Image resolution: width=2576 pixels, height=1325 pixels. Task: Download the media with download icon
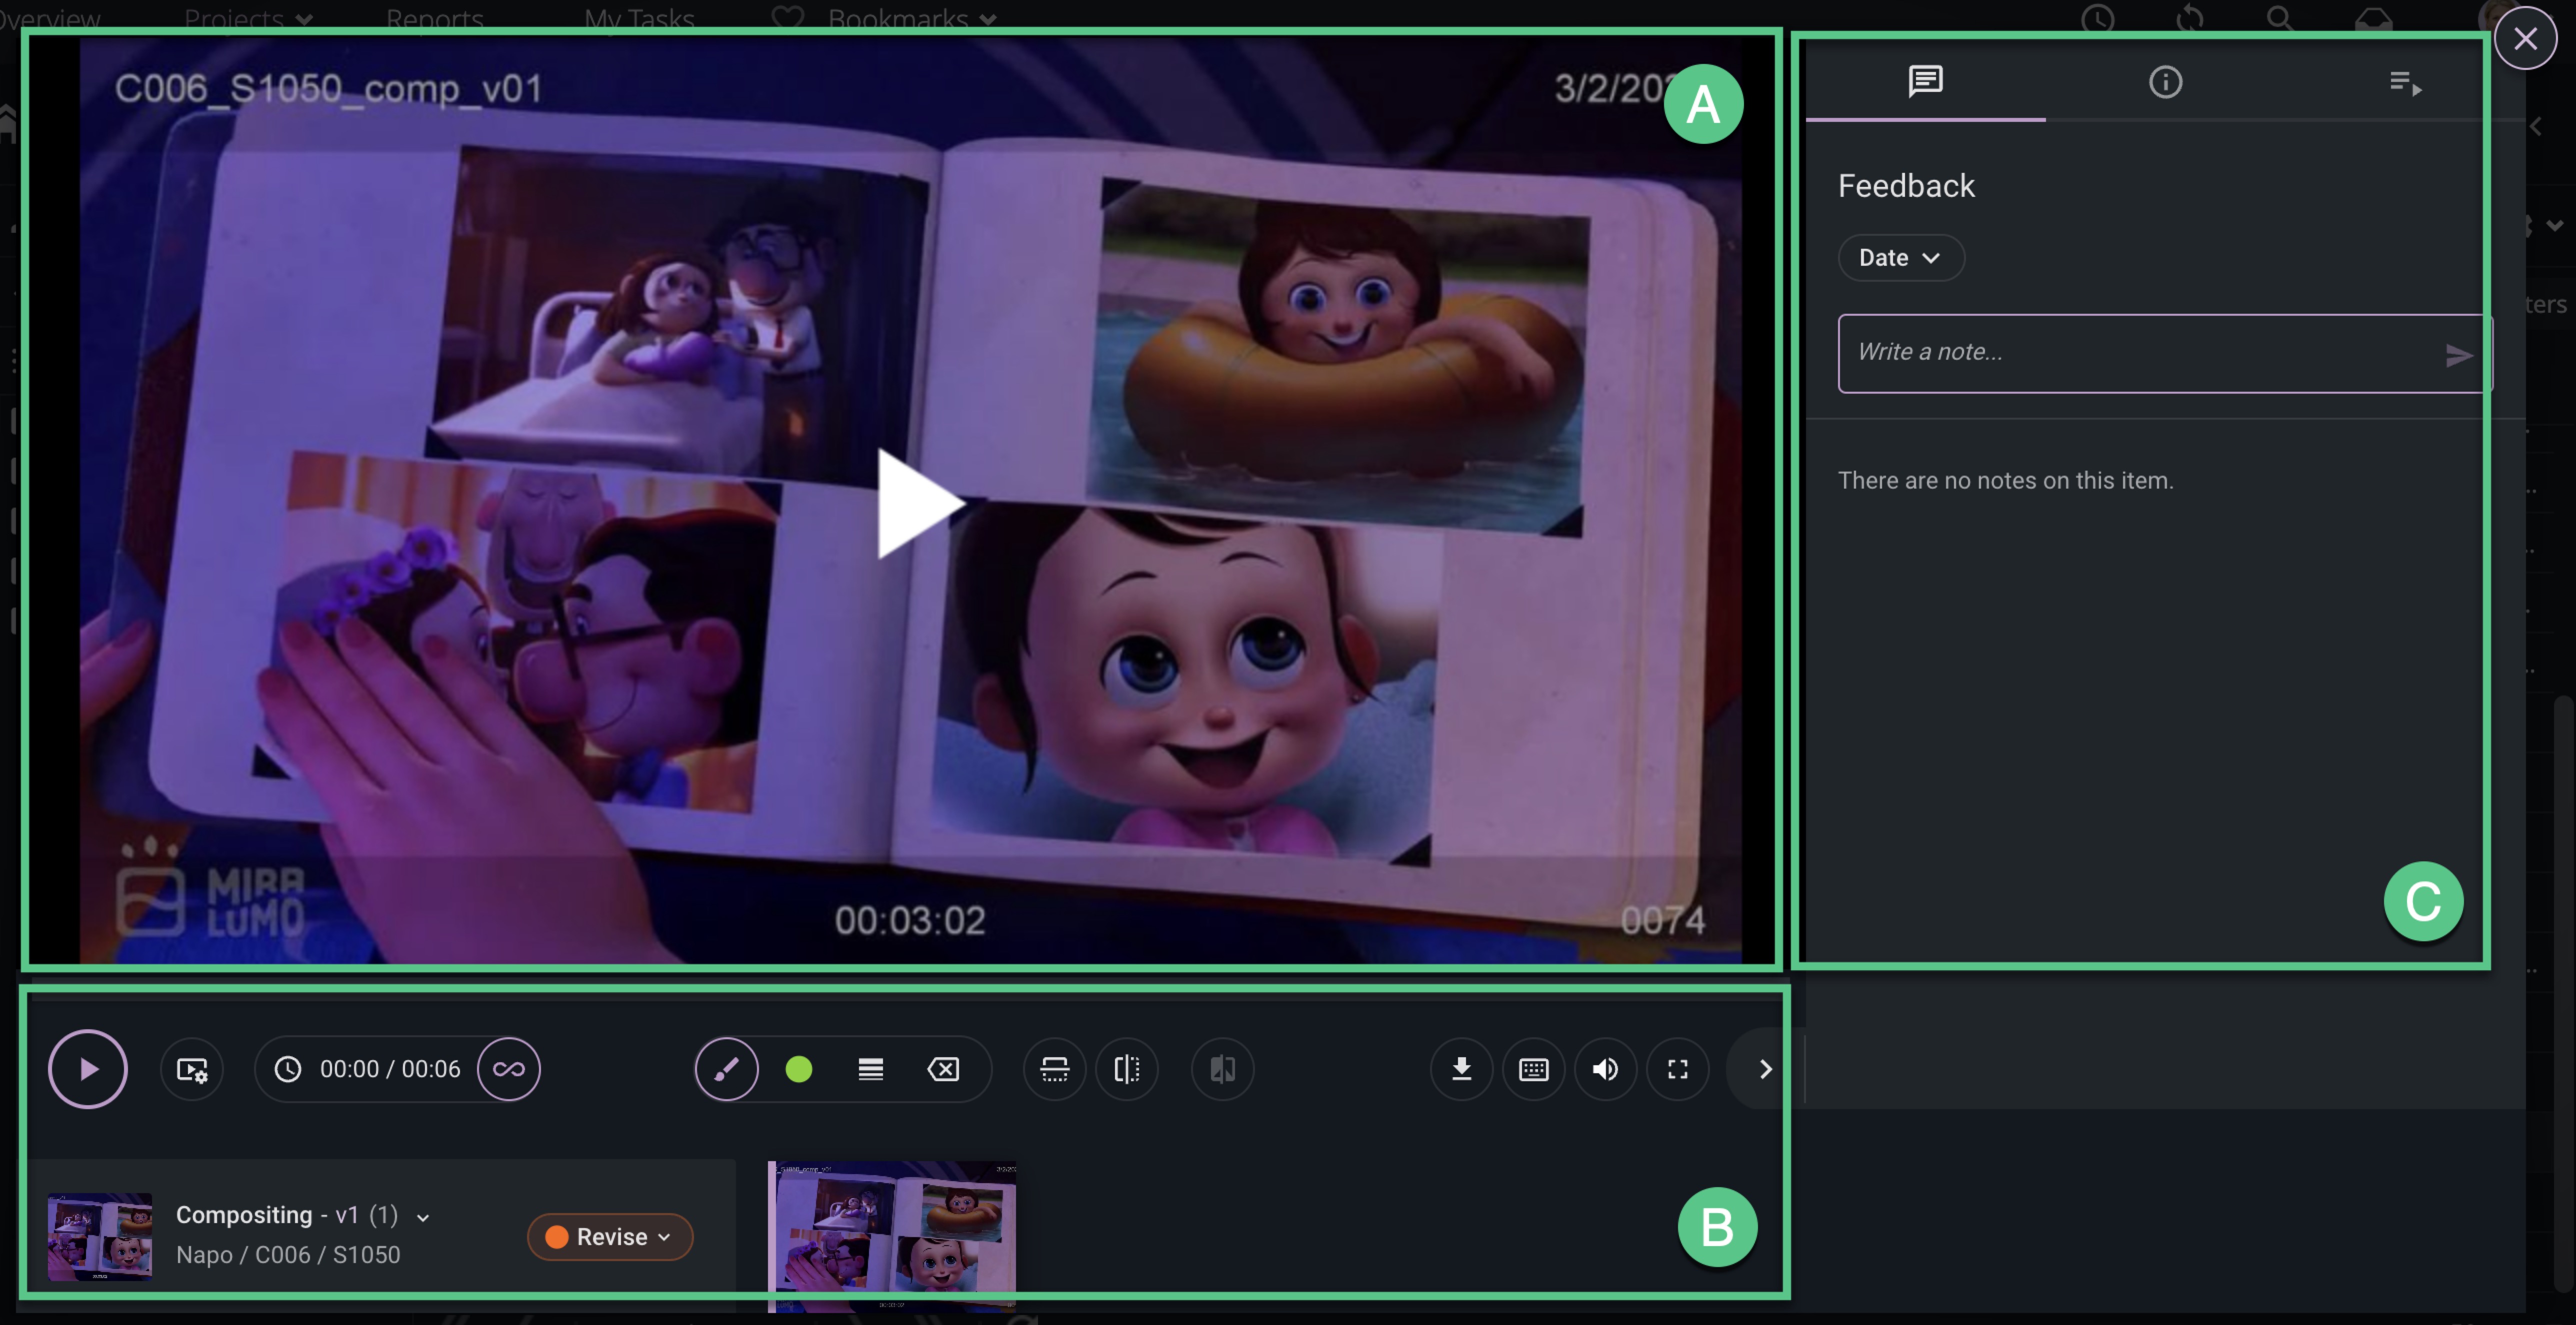pyautogui.click(x=1462, y=1069)
